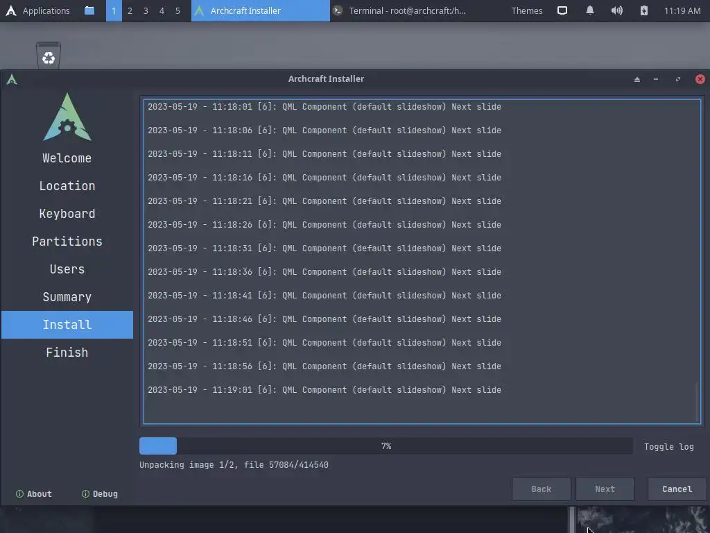Screen dimensions: 710x533
Task: Select the Finish step in the sidebar
Action: point(67,352)
